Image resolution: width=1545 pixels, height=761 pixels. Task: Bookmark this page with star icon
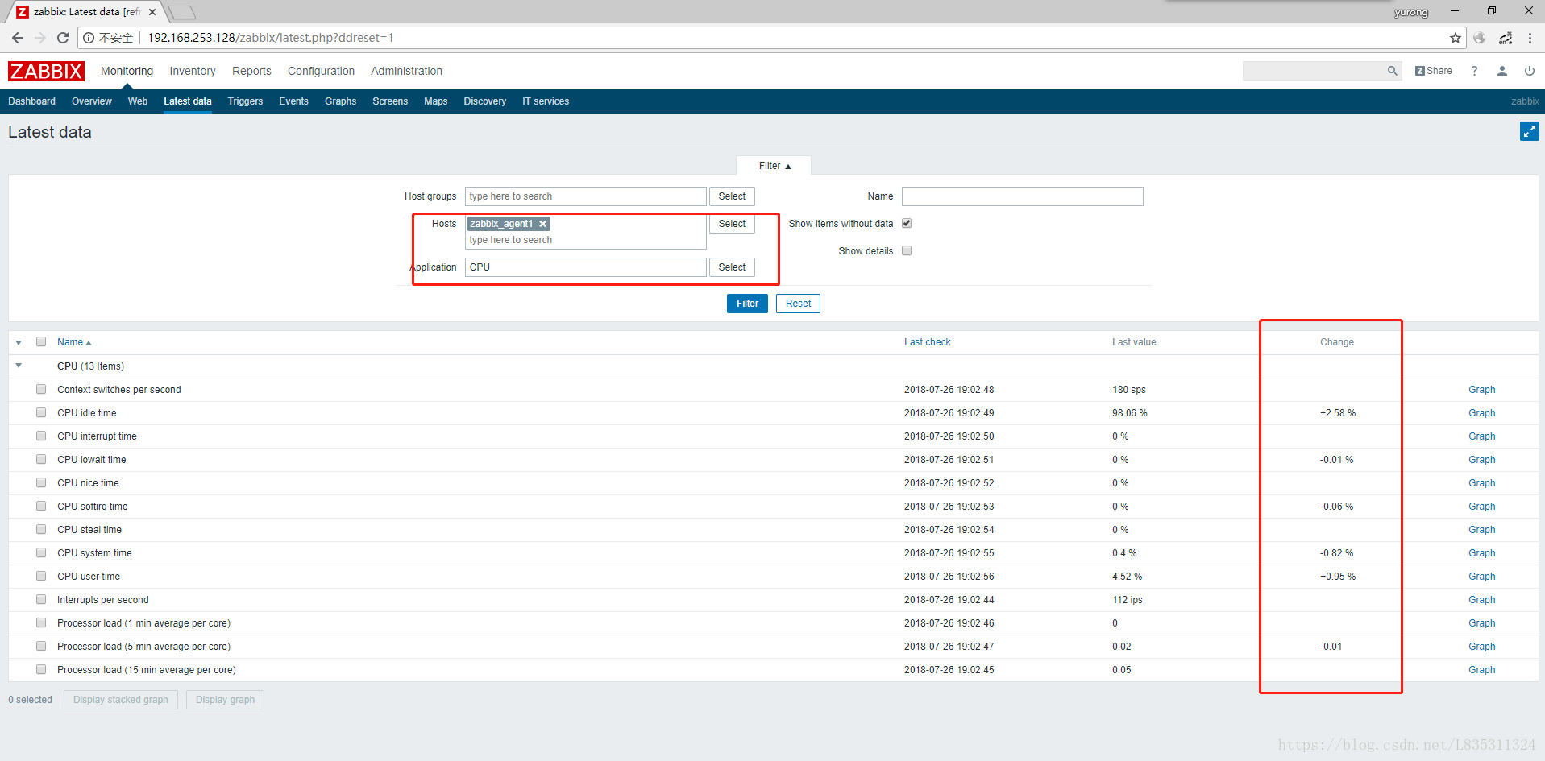[x=1455, y=38]
